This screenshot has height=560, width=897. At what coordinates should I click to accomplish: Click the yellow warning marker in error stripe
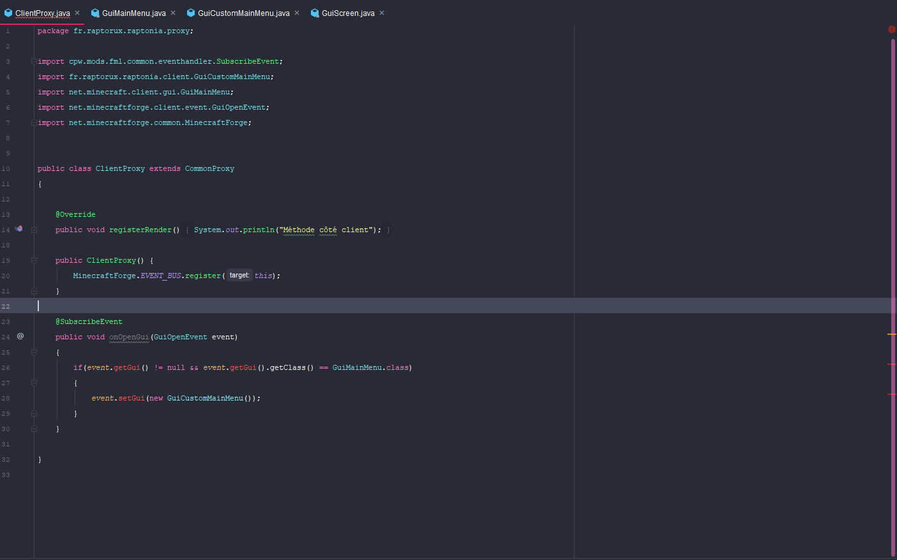[x=891, y=334]
